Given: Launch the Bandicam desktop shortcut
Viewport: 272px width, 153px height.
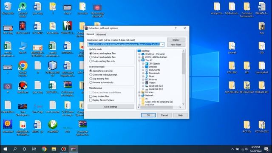Looking at the screenshot, I should tap(23, 87).
